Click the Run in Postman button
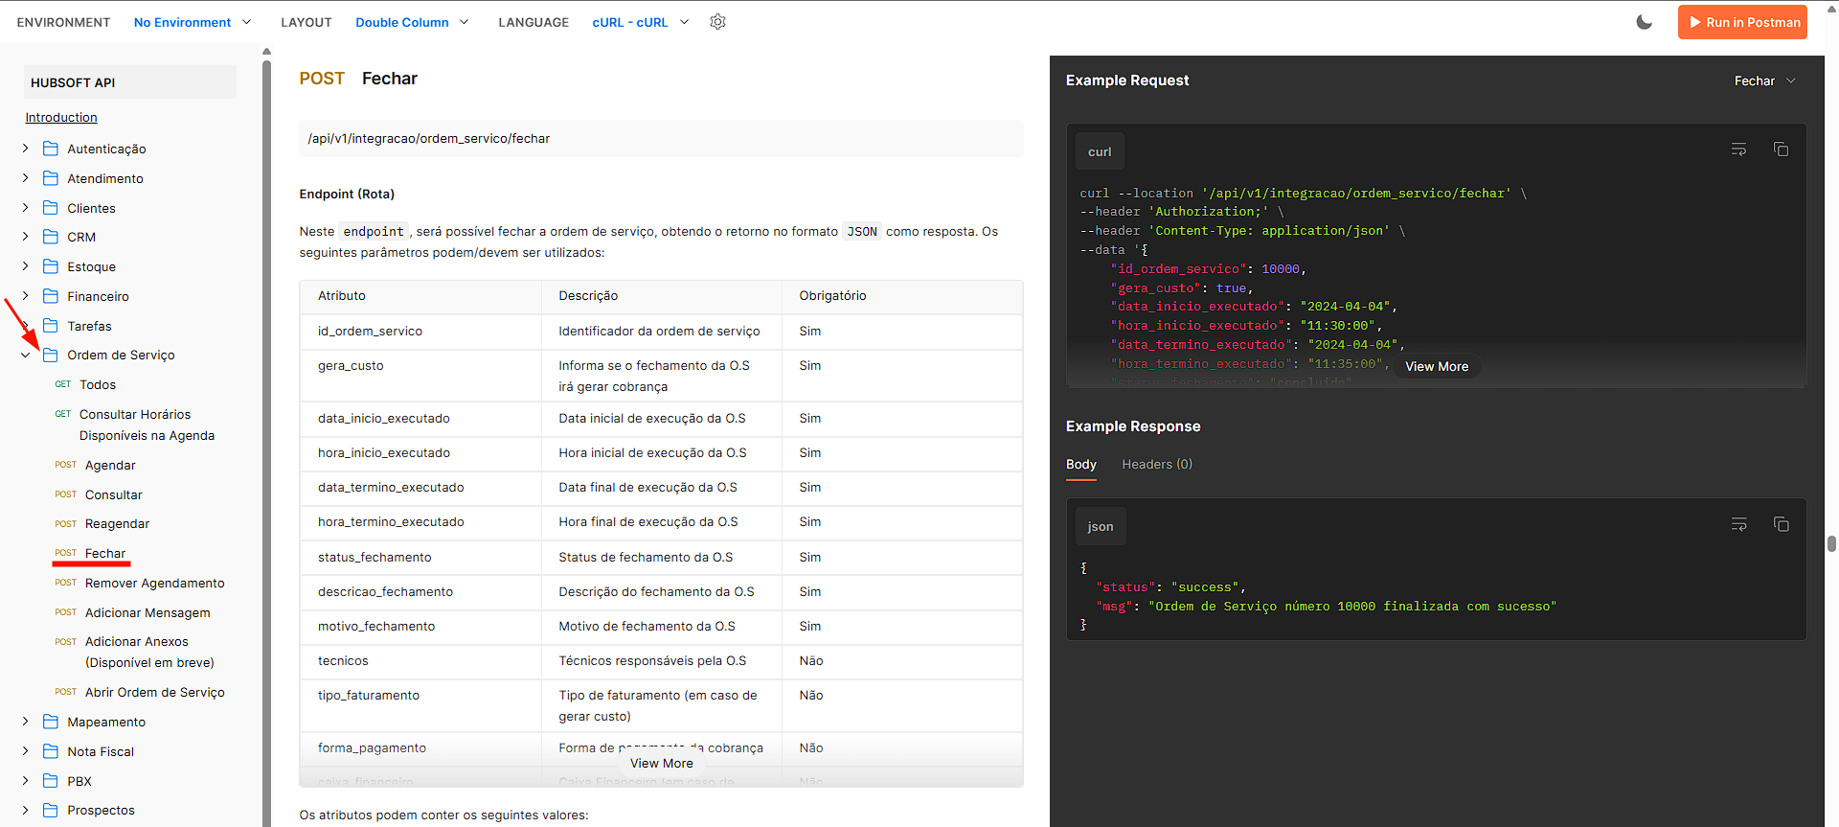 (1742, 22)
